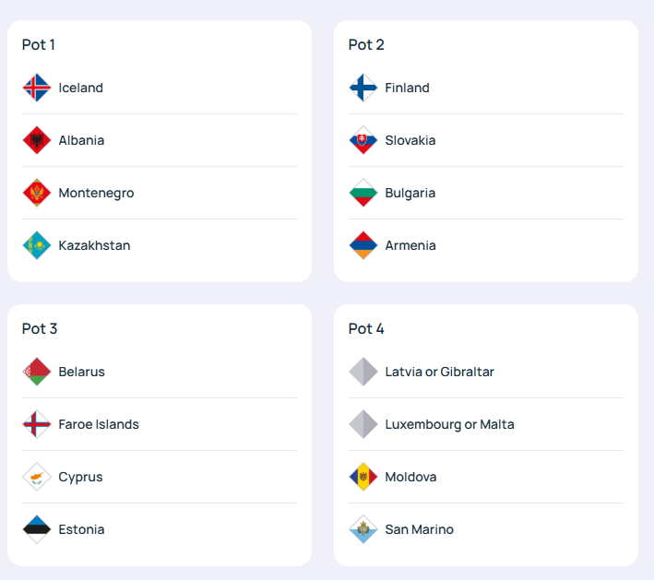Click the Pot 2 heading
654x580 pixels.
[x=366, y=44]
